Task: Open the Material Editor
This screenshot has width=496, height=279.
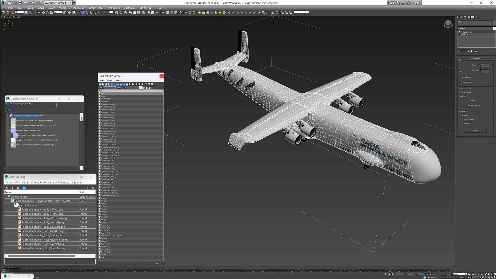Action: coord(144,12)
